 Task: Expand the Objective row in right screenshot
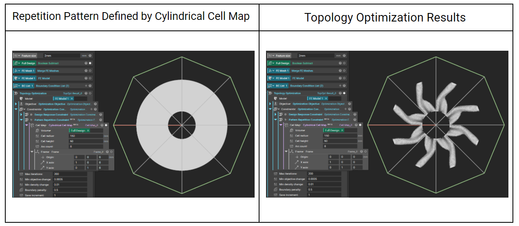point(270,104)
